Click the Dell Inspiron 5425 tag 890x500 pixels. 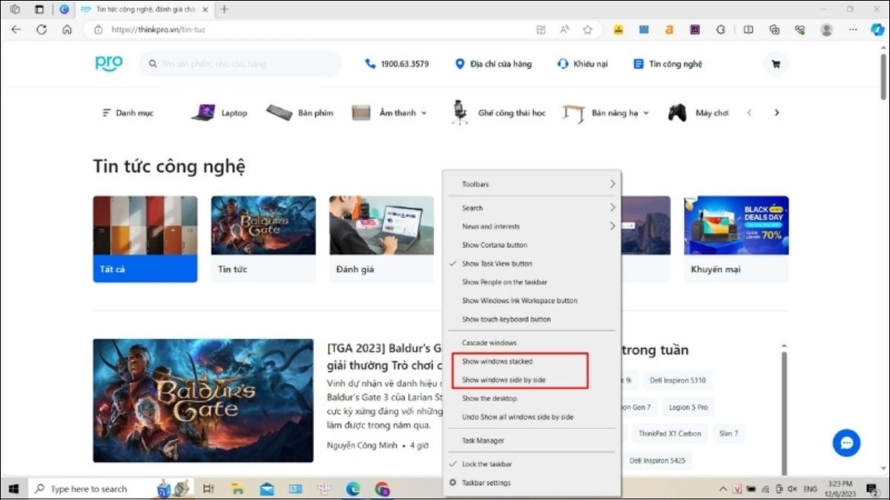click(657, 461)
